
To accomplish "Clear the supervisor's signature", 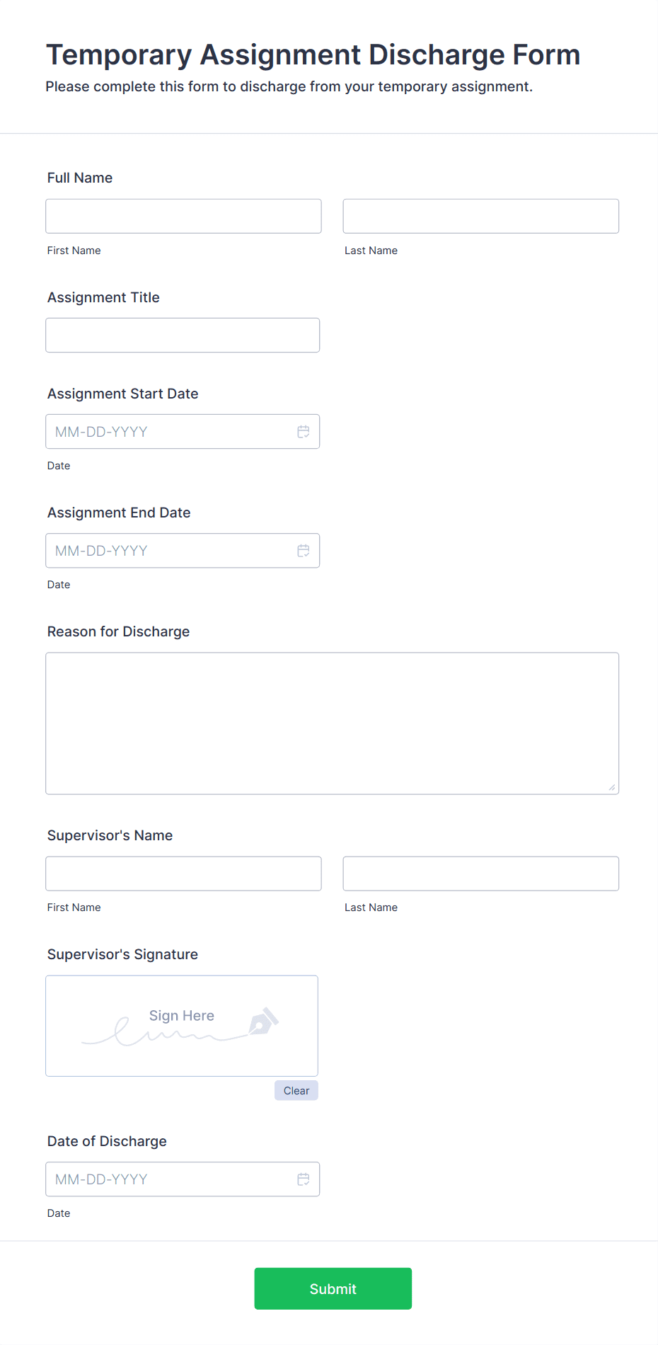I will point(296,1091).
